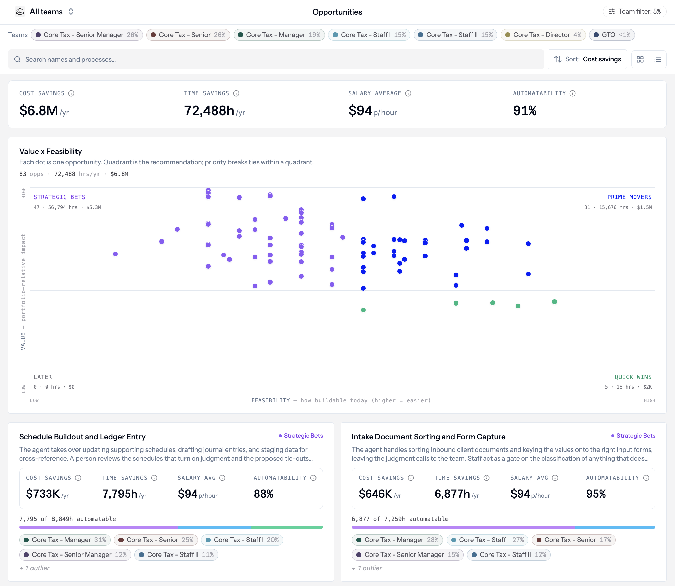This screenshot has height=586, width=675.
Task: Switch to grid view
Action: tap(640, 59)
